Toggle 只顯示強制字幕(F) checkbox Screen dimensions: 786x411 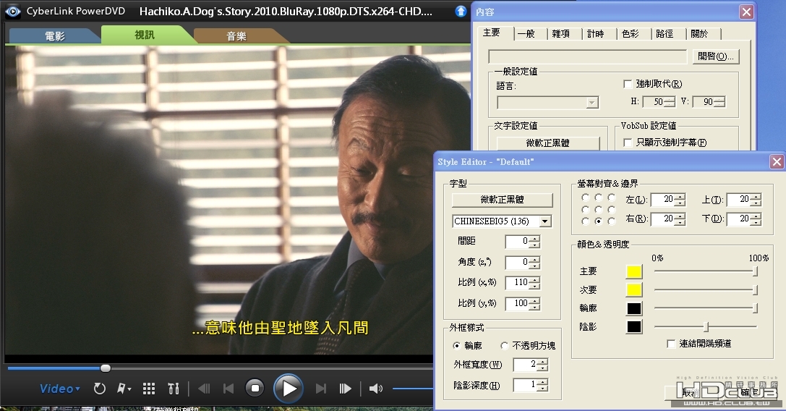pos(628,143)
